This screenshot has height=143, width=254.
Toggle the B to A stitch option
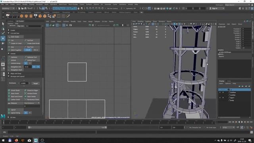coord(36,50)
